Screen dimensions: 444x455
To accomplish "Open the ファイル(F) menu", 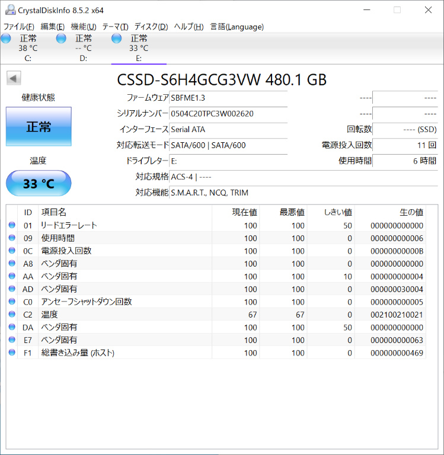I will click(x=19, y=27).
